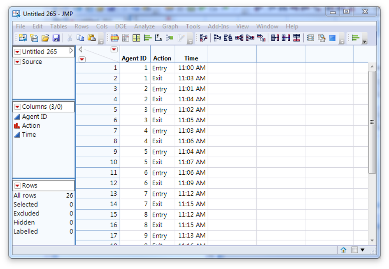Open Graph Builder four-panel icon

pyautogui.click(x=136, y=38)
